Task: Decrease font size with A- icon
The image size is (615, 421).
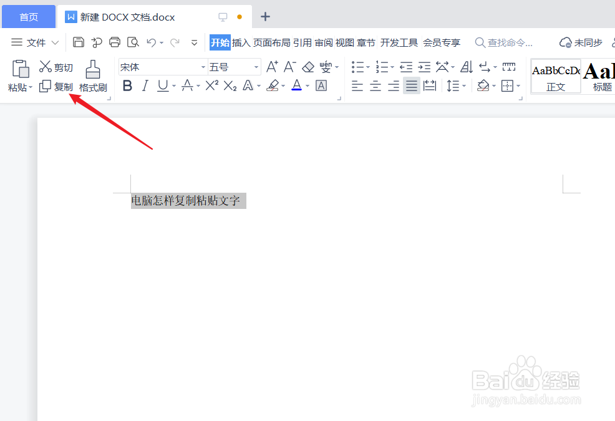Action: point(290,67)
